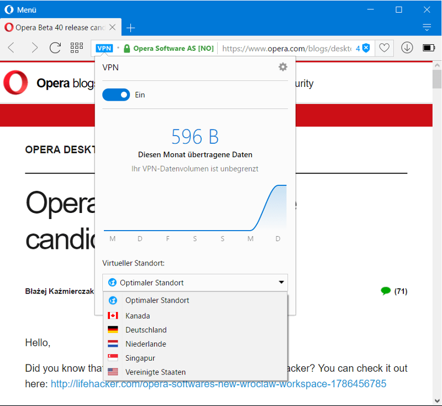The image size is (442, 406).
Task: Click the URL address field
Action: [x=286, y=49]
